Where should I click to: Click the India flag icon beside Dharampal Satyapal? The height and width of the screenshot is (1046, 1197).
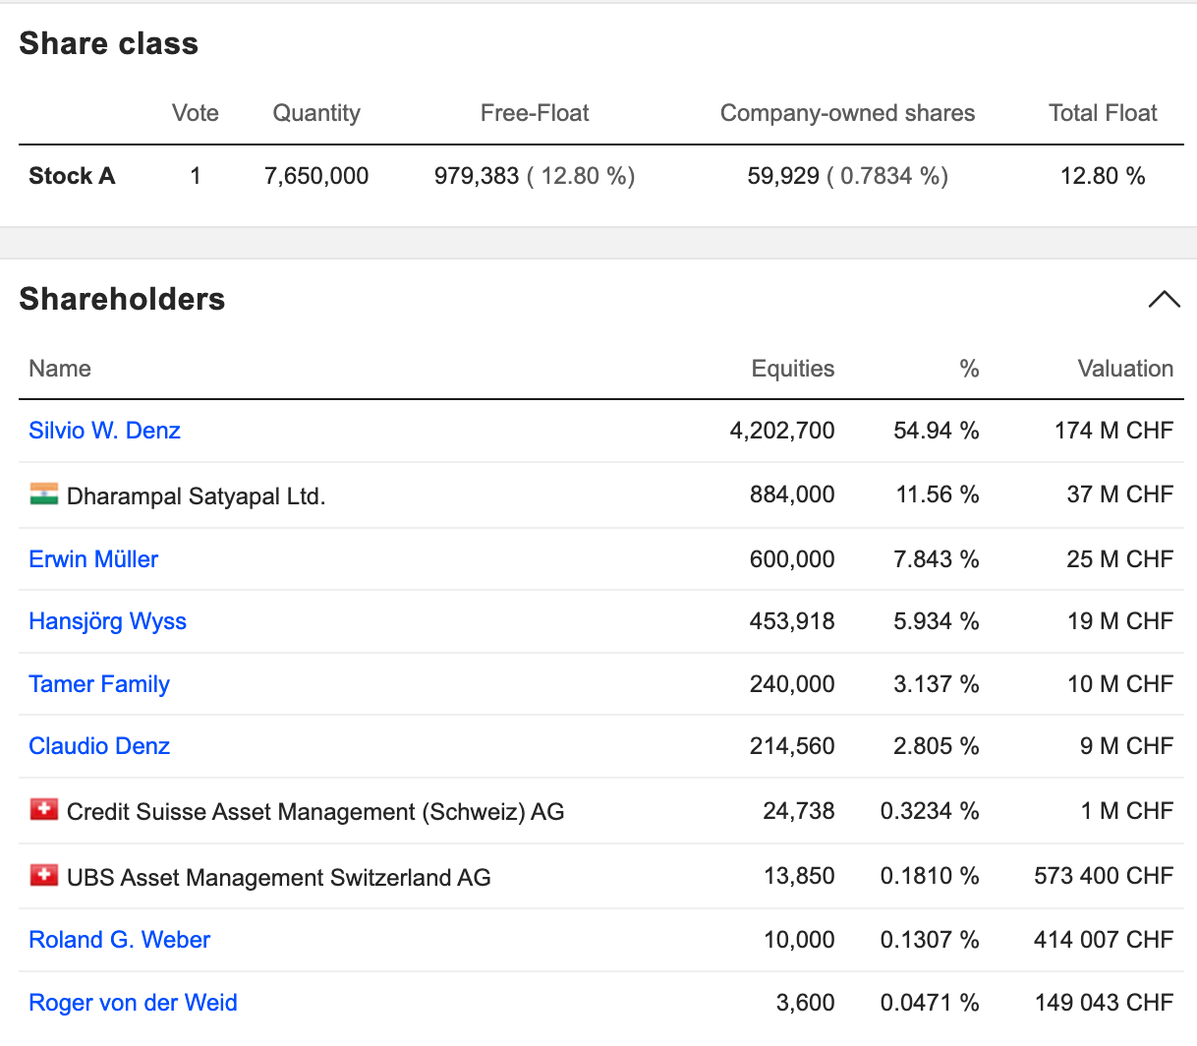[x=44, y=494]
